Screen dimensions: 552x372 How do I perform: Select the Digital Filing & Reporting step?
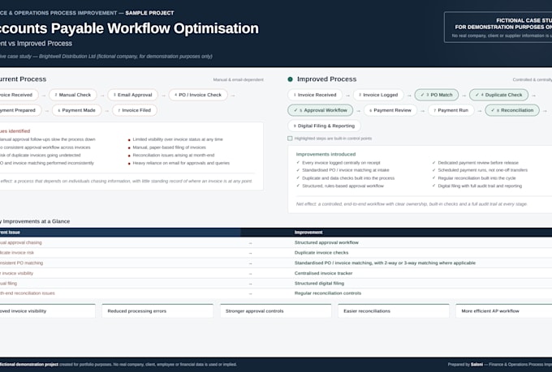(324, 126)
